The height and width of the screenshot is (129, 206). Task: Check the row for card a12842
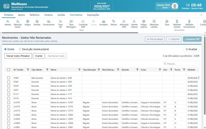click(x=9, y=115)
